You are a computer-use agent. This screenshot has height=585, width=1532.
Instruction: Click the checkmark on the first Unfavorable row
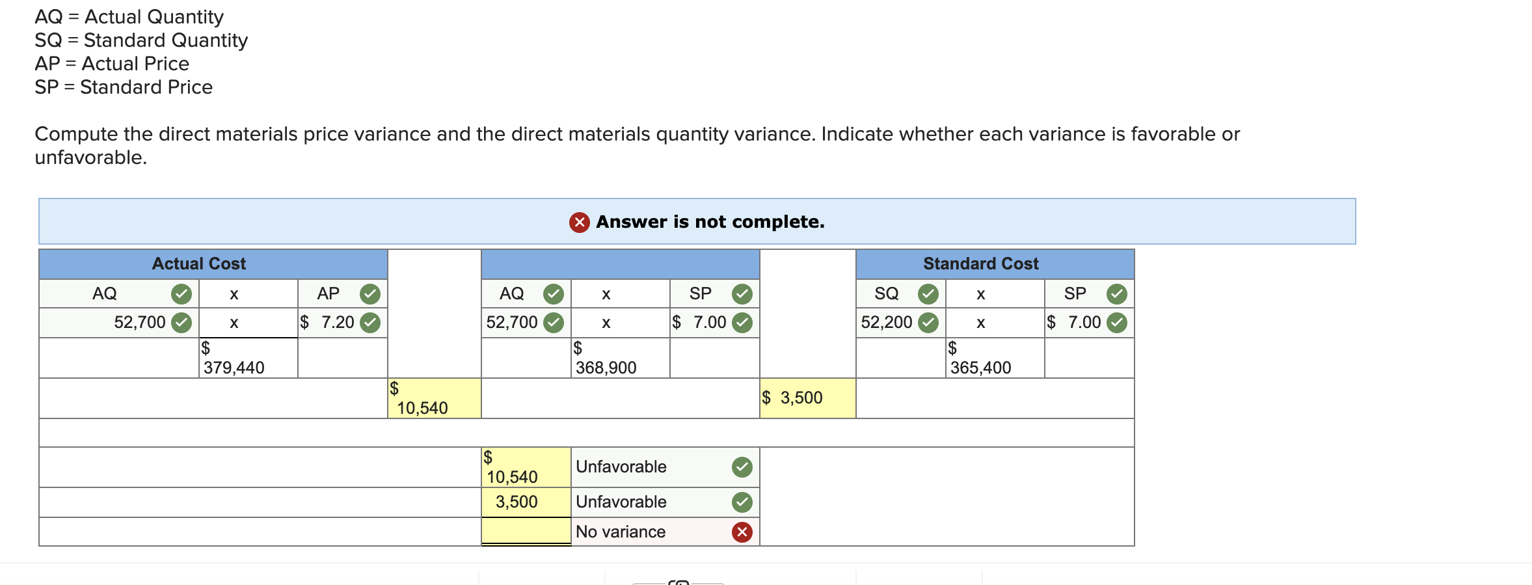tap(742, 467)
